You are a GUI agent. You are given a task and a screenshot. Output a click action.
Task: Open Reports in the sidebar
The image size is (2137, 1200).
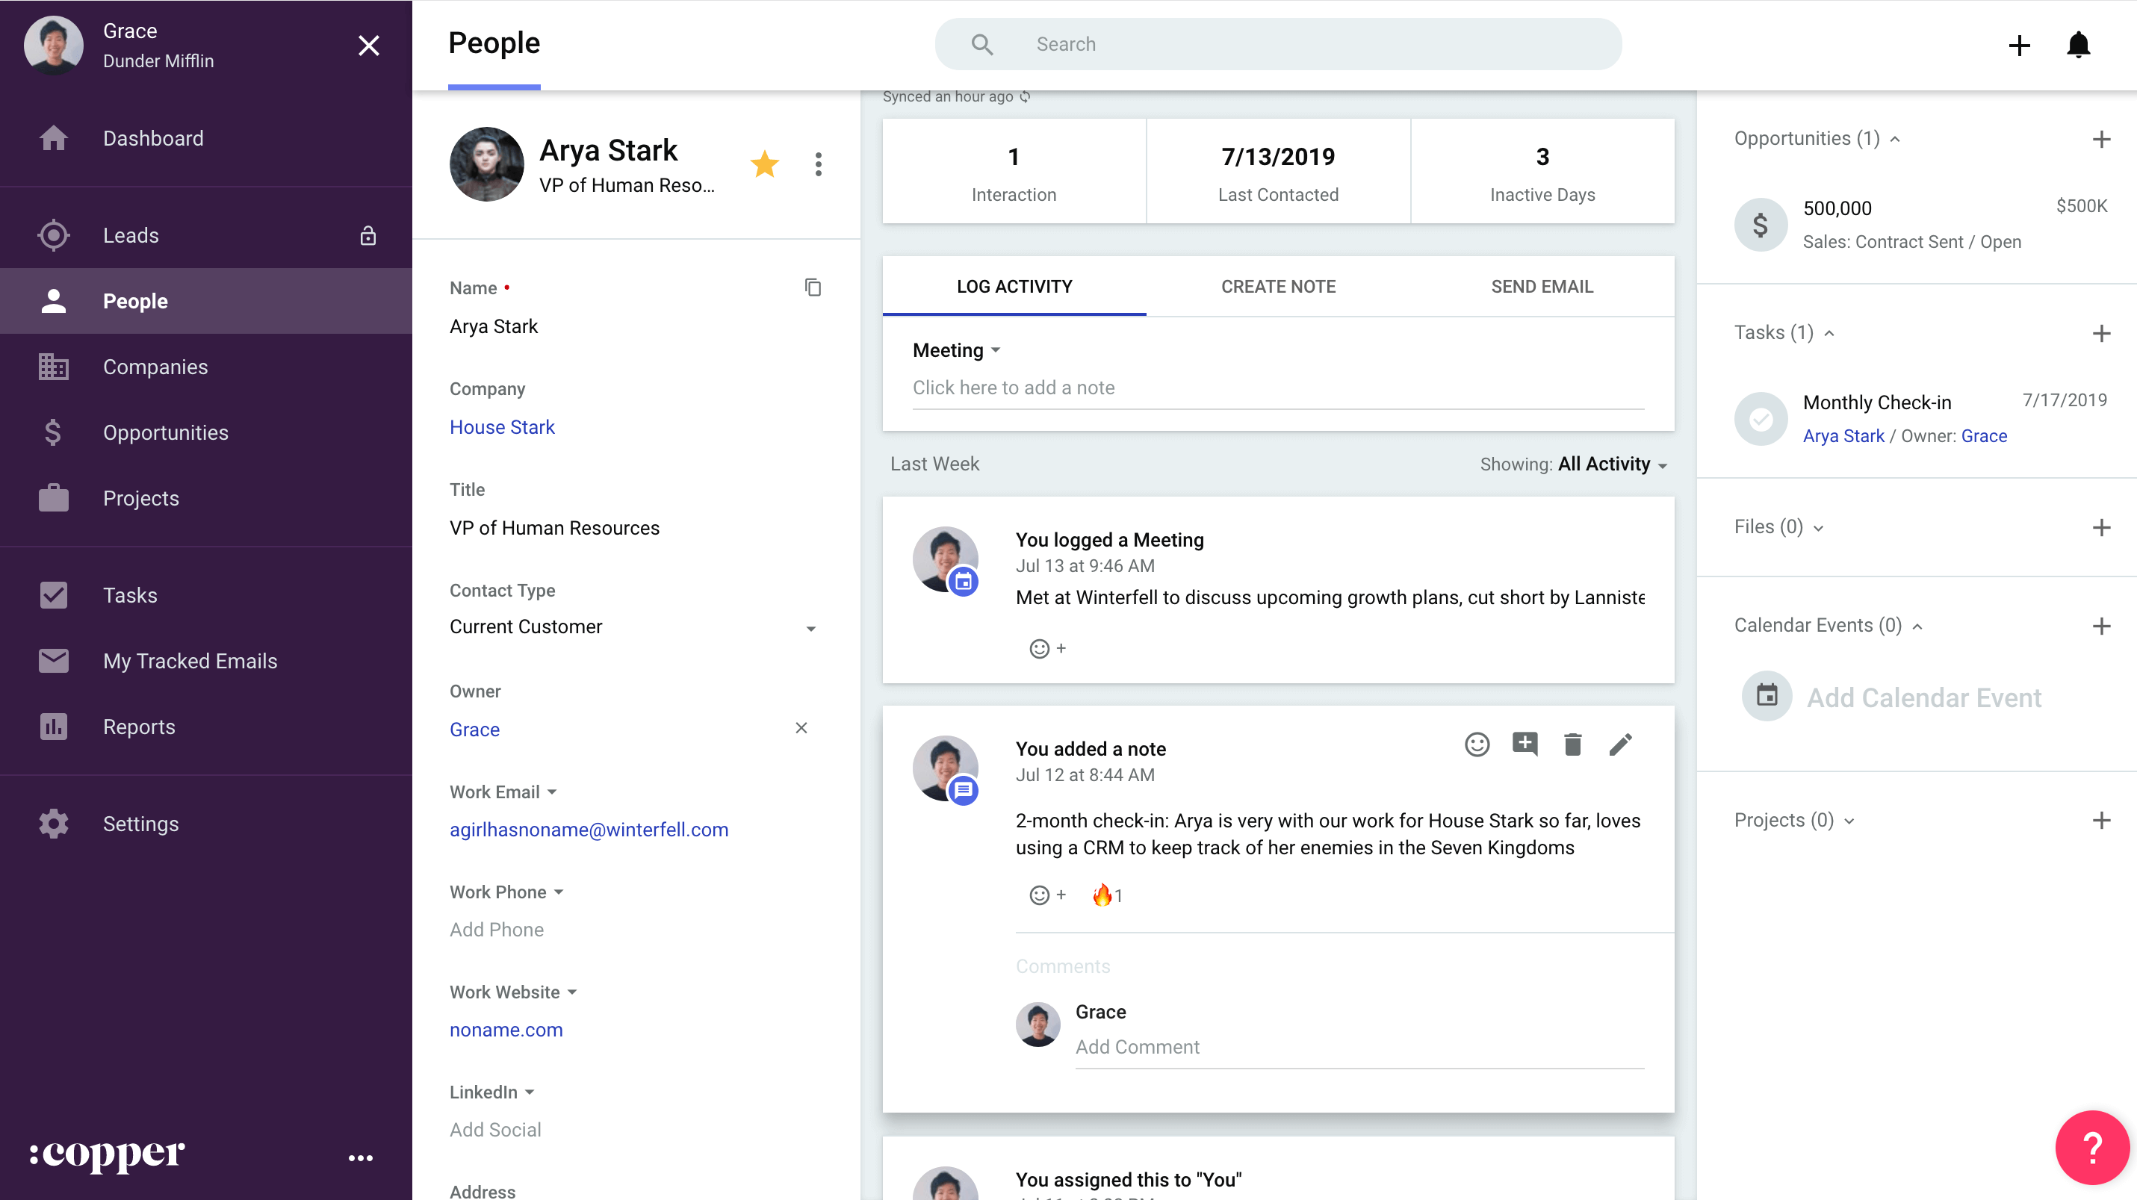point(205,727)
